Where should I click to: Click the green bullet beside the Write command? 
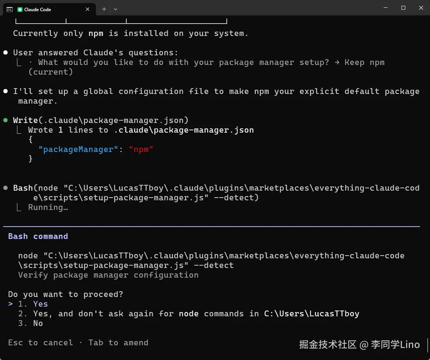pyautogui.click(x=5, y=120)
